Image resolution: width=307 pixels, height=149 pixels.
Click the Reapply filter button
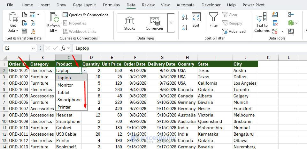pos(232,23)
